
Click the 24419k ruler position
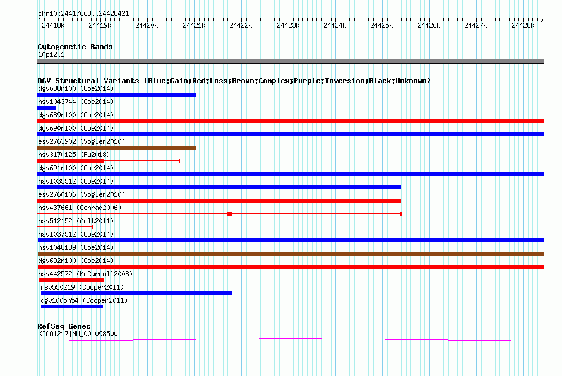coord(100,25)
